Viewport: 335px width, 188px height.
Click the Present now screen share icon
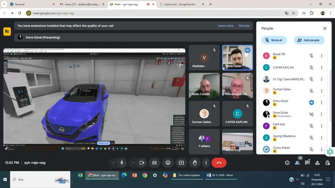coord(181,163)
